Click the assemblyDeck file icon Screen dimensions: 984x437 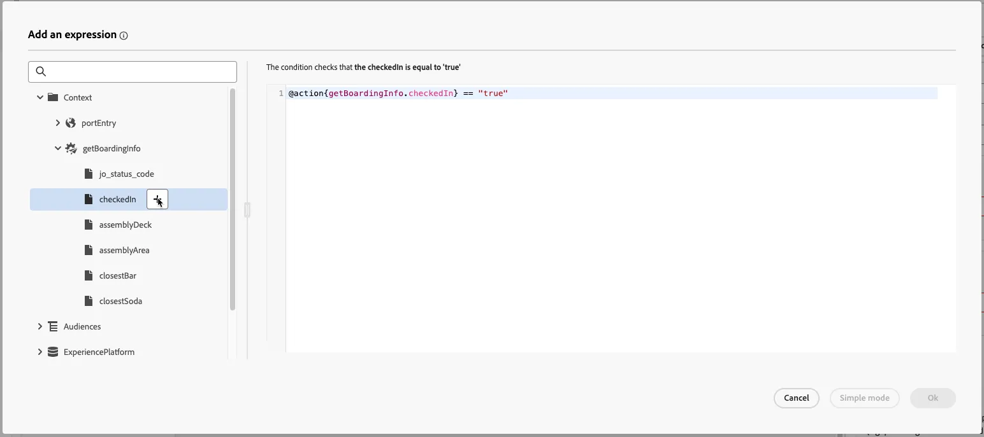pos(89,225)
